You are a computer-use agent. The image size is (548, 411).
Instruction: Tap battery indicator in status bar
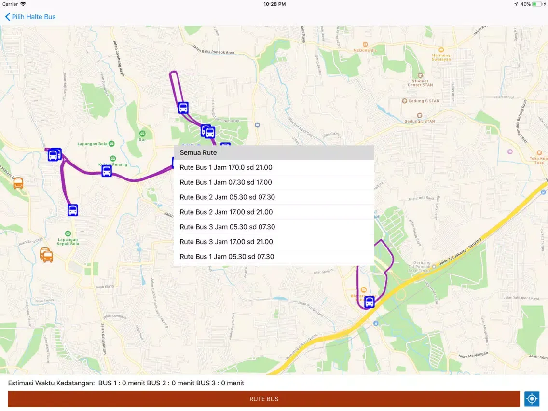click(x=536, y=4)
